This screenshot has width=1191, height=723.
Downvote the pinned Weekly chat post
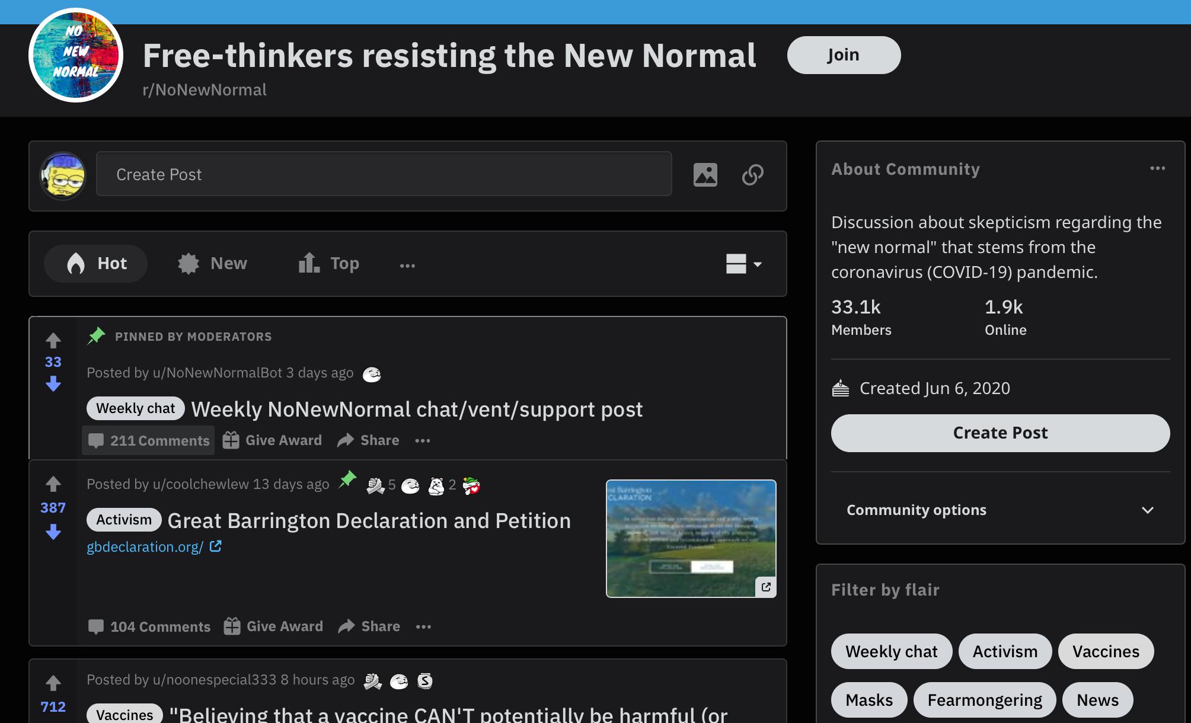click(53, 384)
